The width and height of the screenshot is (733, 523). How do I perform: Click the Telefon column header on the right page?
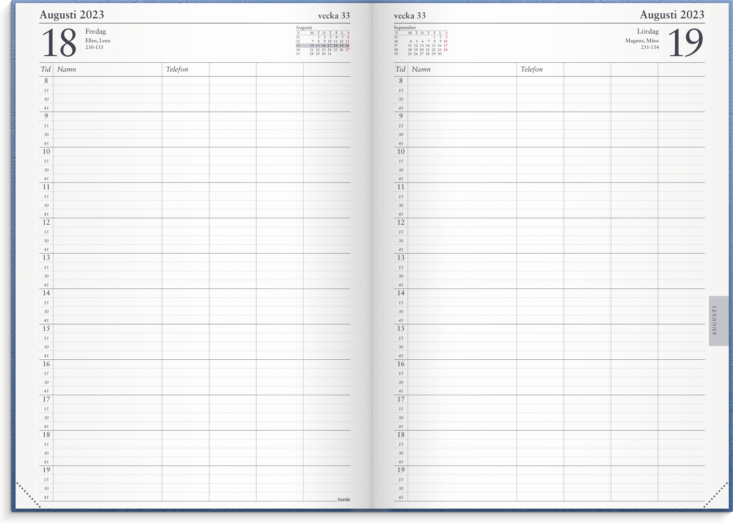531,69
